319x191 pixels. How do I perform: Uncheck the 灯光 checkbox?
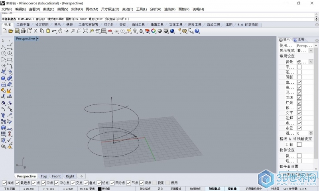pos(299,103)
